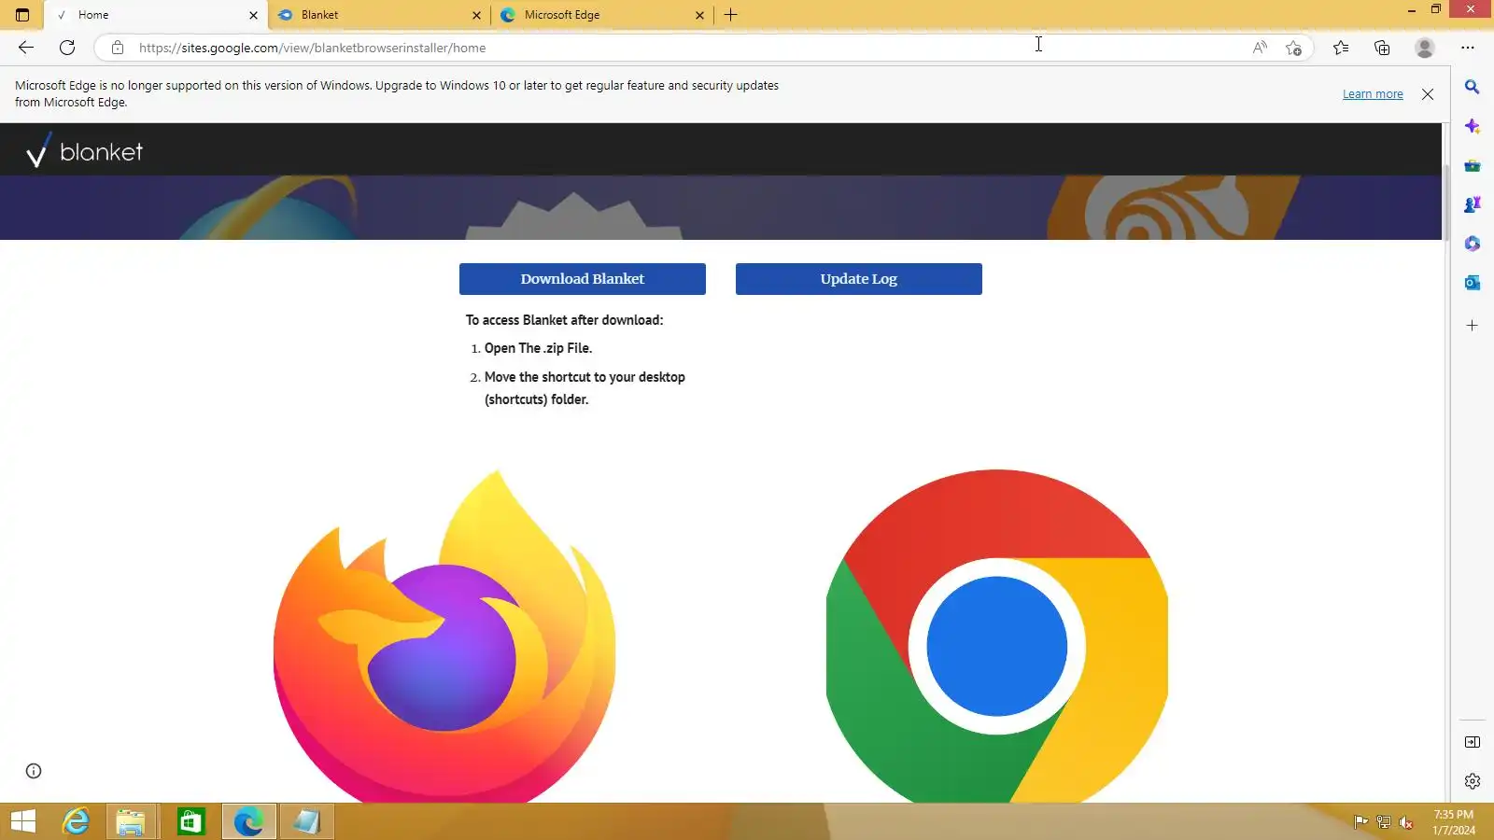The height and width of the screenshot is (840, 1494).
Task: Open the Google Sites info icon
Action: [34, 771]
